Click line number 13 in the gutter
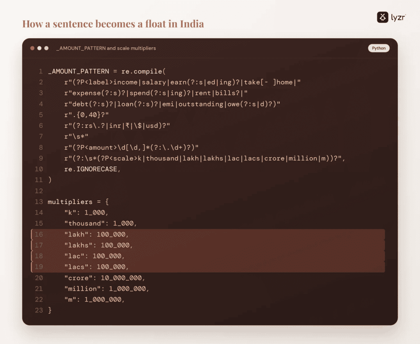Image resolution: width=420 pixels, height=344 pixels. (x=39, y=202)
